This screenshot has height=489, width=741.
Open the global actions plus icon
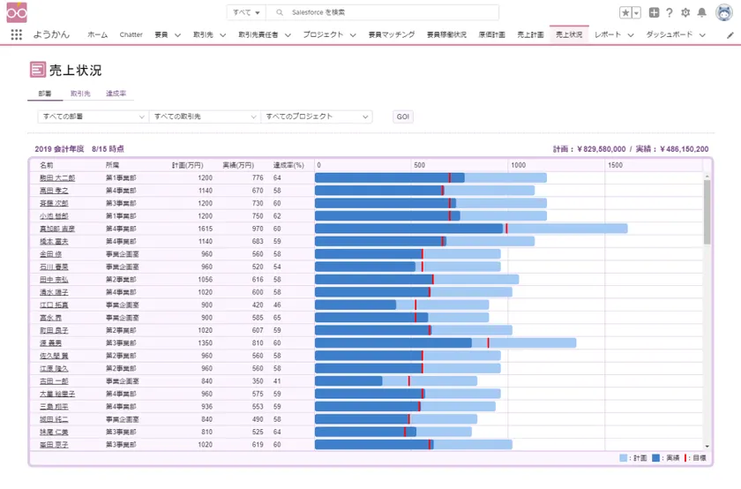tap(654, 12)
